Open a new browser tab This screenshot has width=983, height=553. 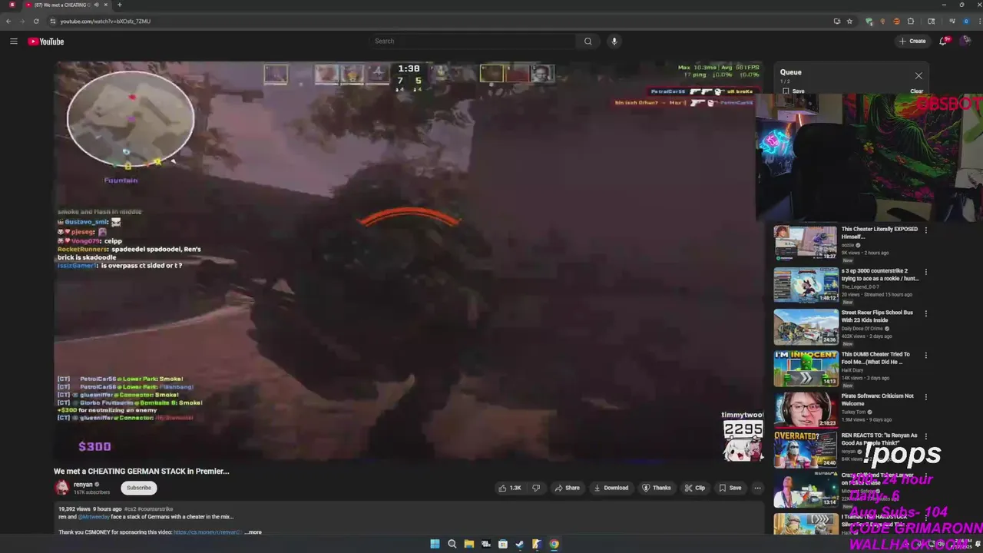click(x=119, y=5)
